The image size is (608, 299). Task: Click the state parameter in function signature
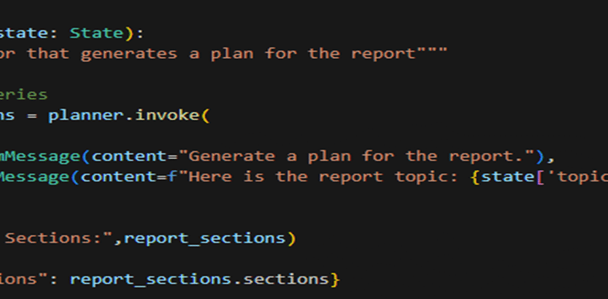click(x=23, y=33)
